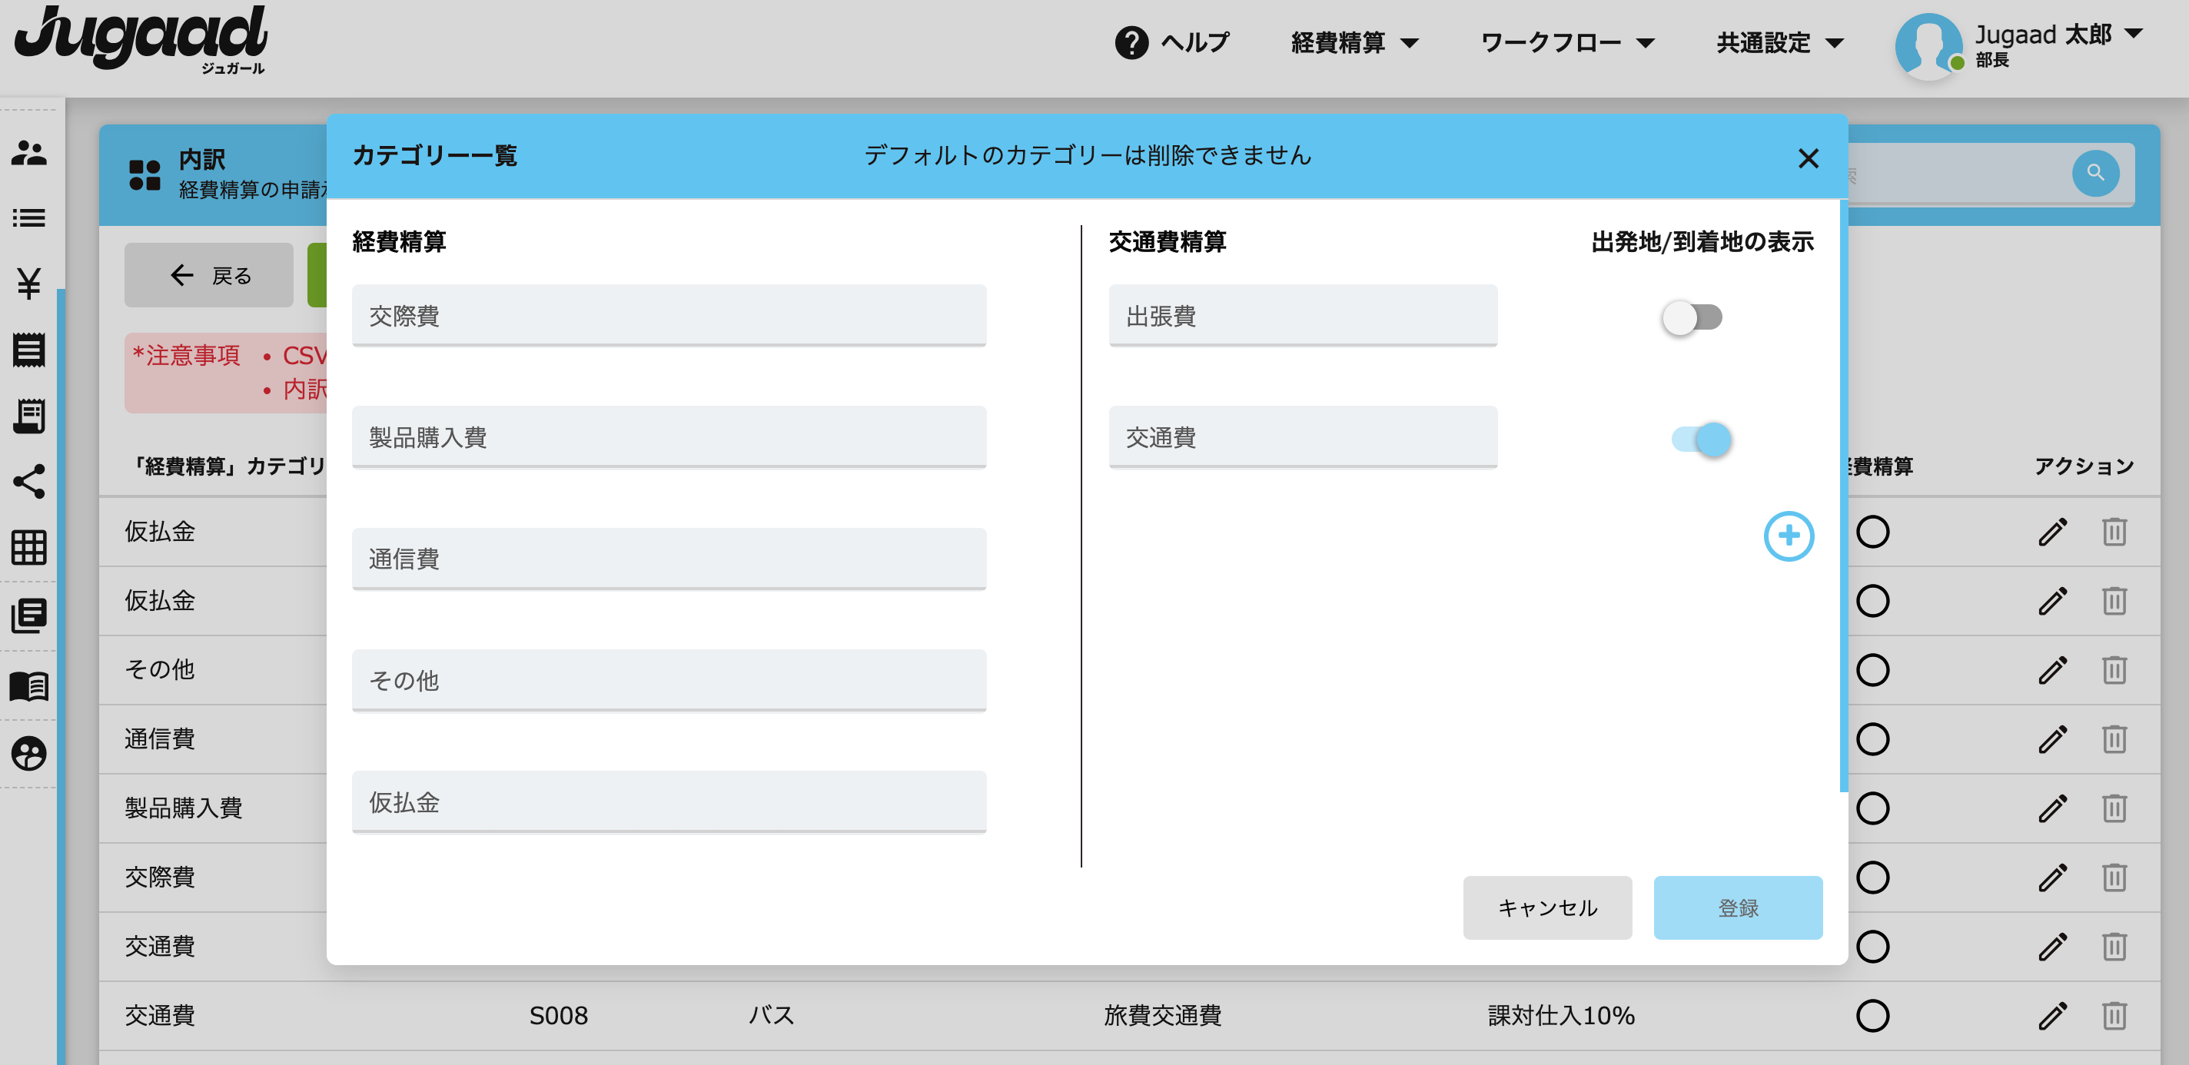Edit the 製品購入費 row with pencil icon
The width and height of the screenshot is (2189, 1065).
click(x=2052, y=808)
